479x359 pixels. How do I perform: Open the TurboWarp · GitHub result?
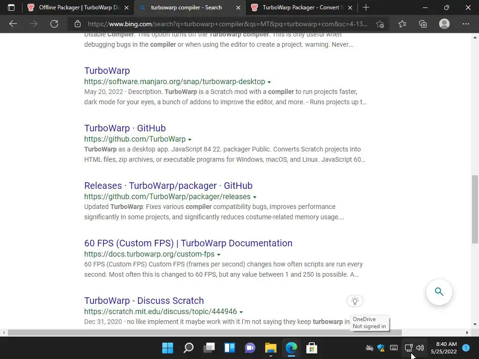point(125,128)
